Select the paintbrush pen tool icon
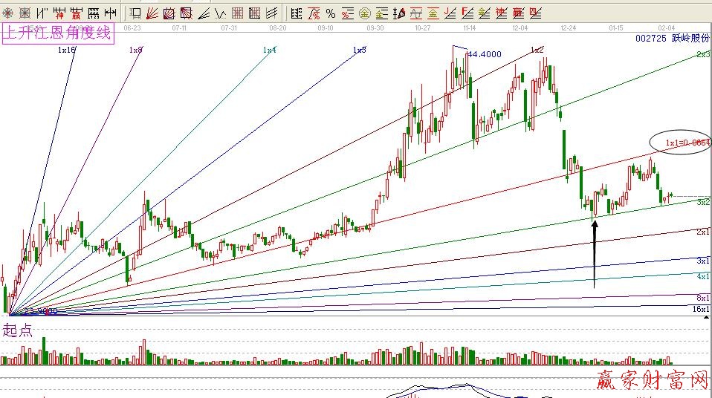Image resolution: width=712 pixels, height=398 pixels. pyautogui.click(x=399, y=13)
